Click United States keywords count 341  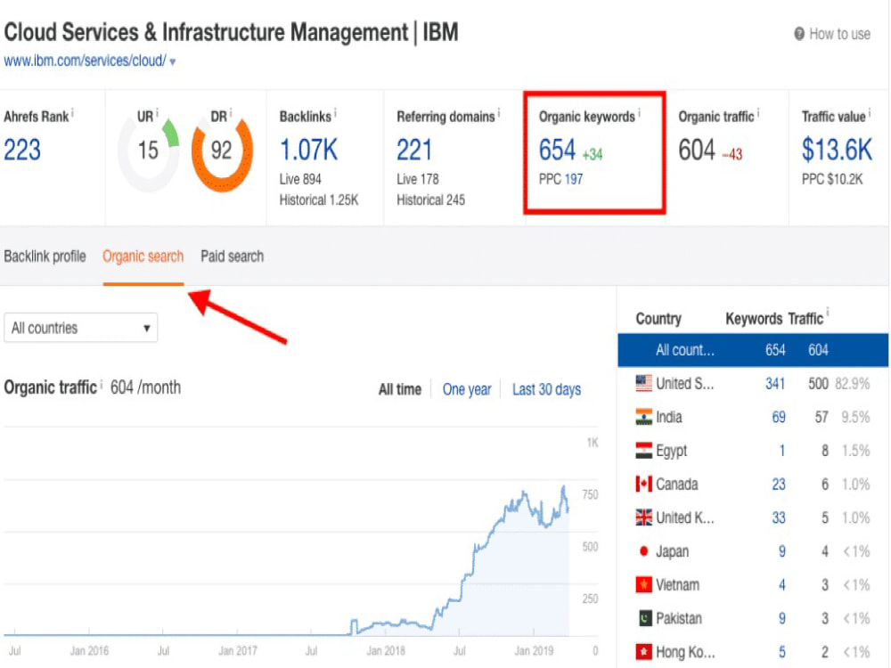775,384
